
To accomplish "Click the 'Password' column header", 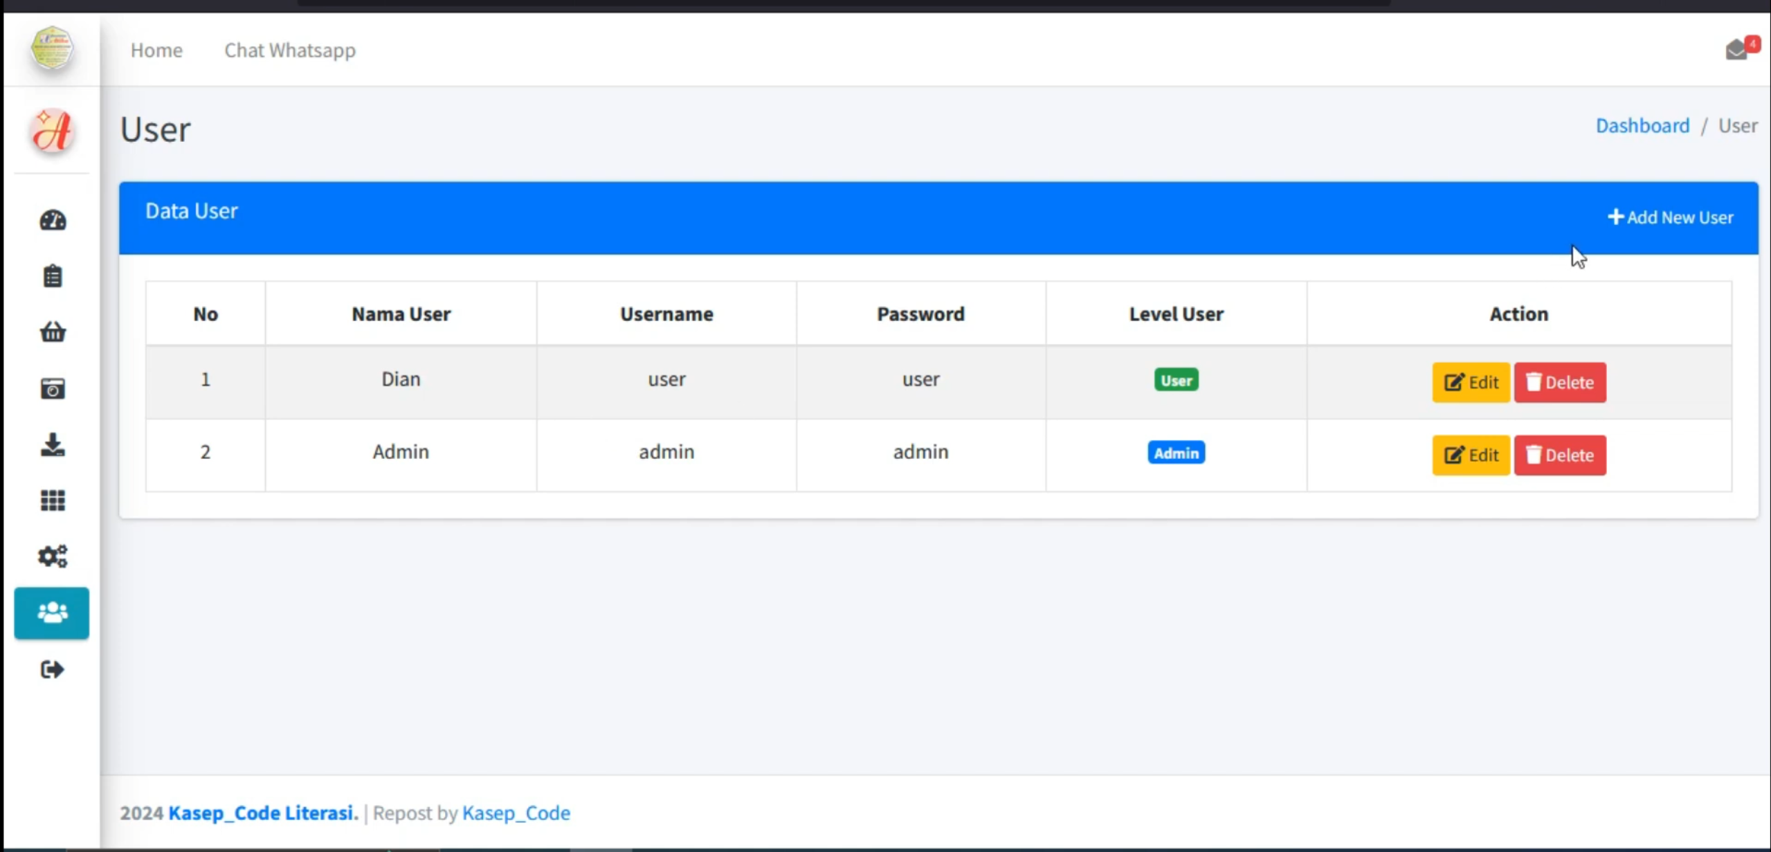I will pyautogui.click(x=920, y=314).
